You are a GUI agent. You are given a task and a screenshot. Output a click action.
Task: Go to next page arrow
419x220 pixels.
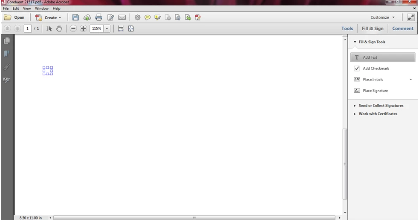17,28
